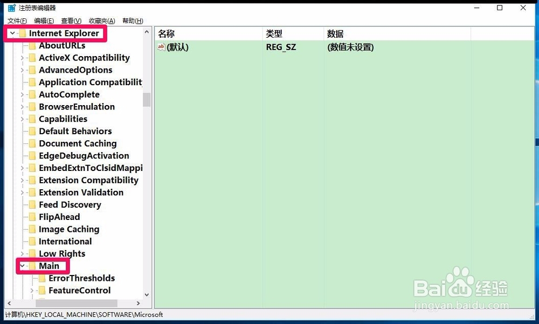Image resolution: width=539 pixels, height=324 pixels.
Task: Select the (默认) value name
Action: (x=177, y=47)
